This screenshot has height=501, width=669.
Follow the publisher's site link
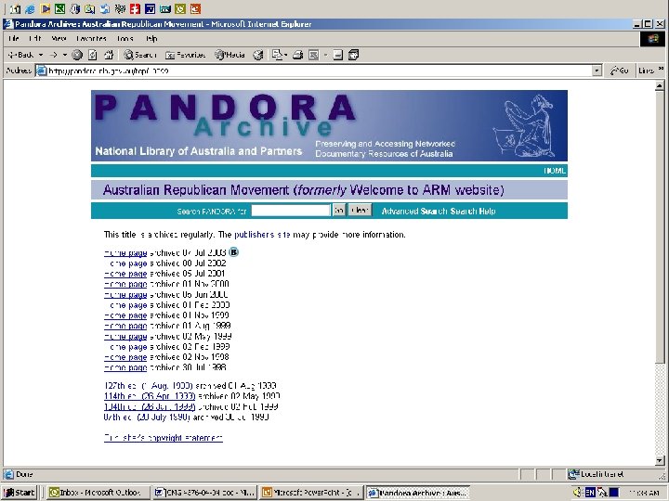pos(262,235)
